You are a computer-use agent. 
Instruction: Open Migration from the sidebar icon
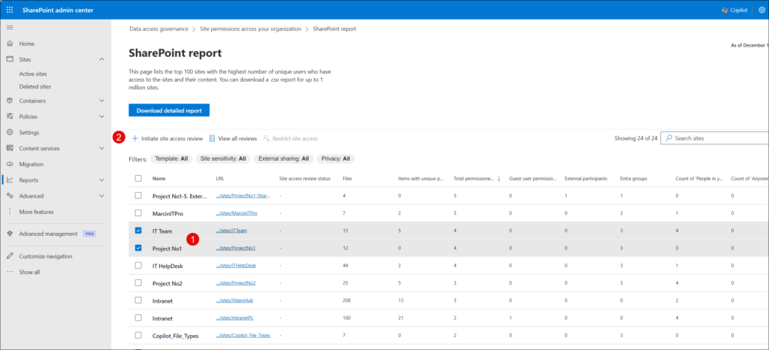pyautogui.click(x=10, y=164)
